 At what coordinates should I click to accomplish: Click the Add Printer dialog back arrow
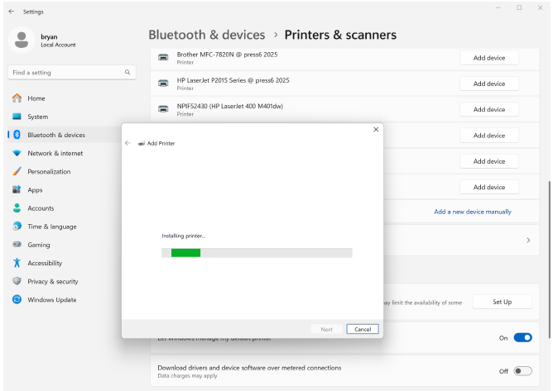click(127, 143)
